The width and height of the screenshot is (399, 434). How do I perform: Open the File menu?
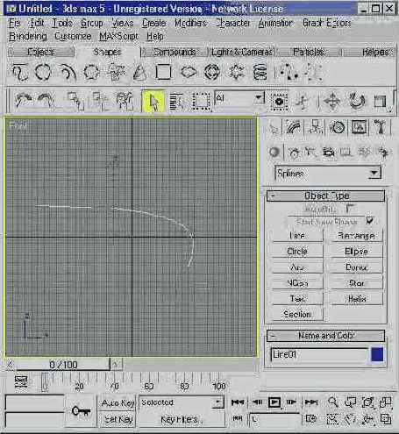(15, 23)
